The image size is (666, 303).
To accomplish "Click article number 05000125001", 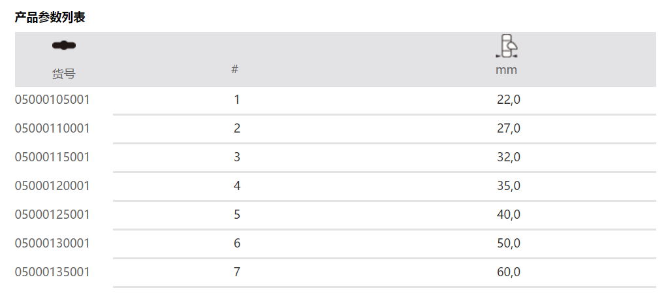I will (x=52, y=215).
